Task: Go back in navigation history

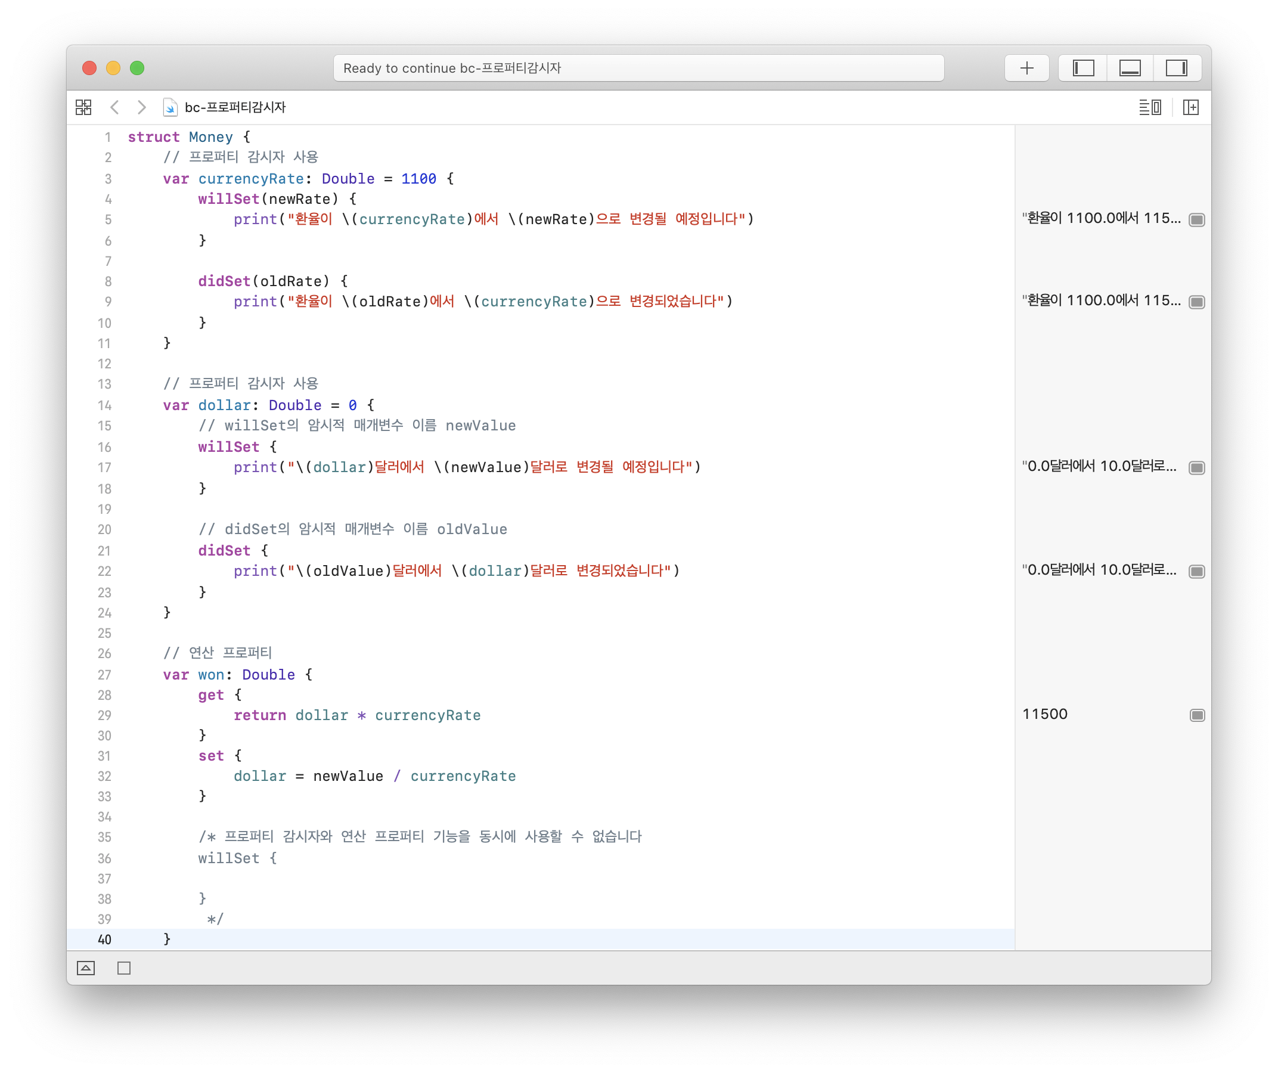Action: (x=114, y=107)
